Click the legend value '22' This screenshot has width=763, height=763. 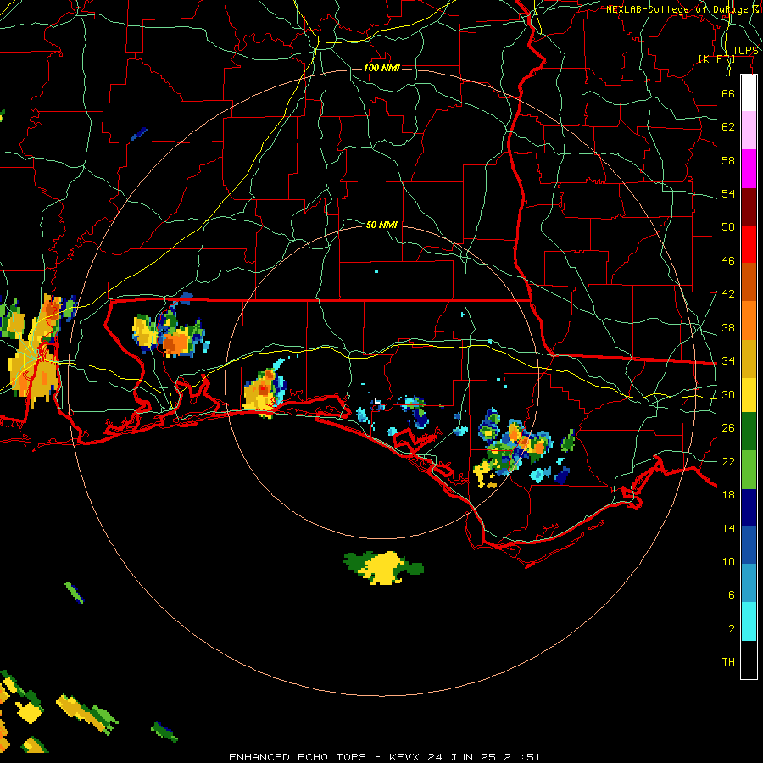pyautogui.click(x=728, y=461)
